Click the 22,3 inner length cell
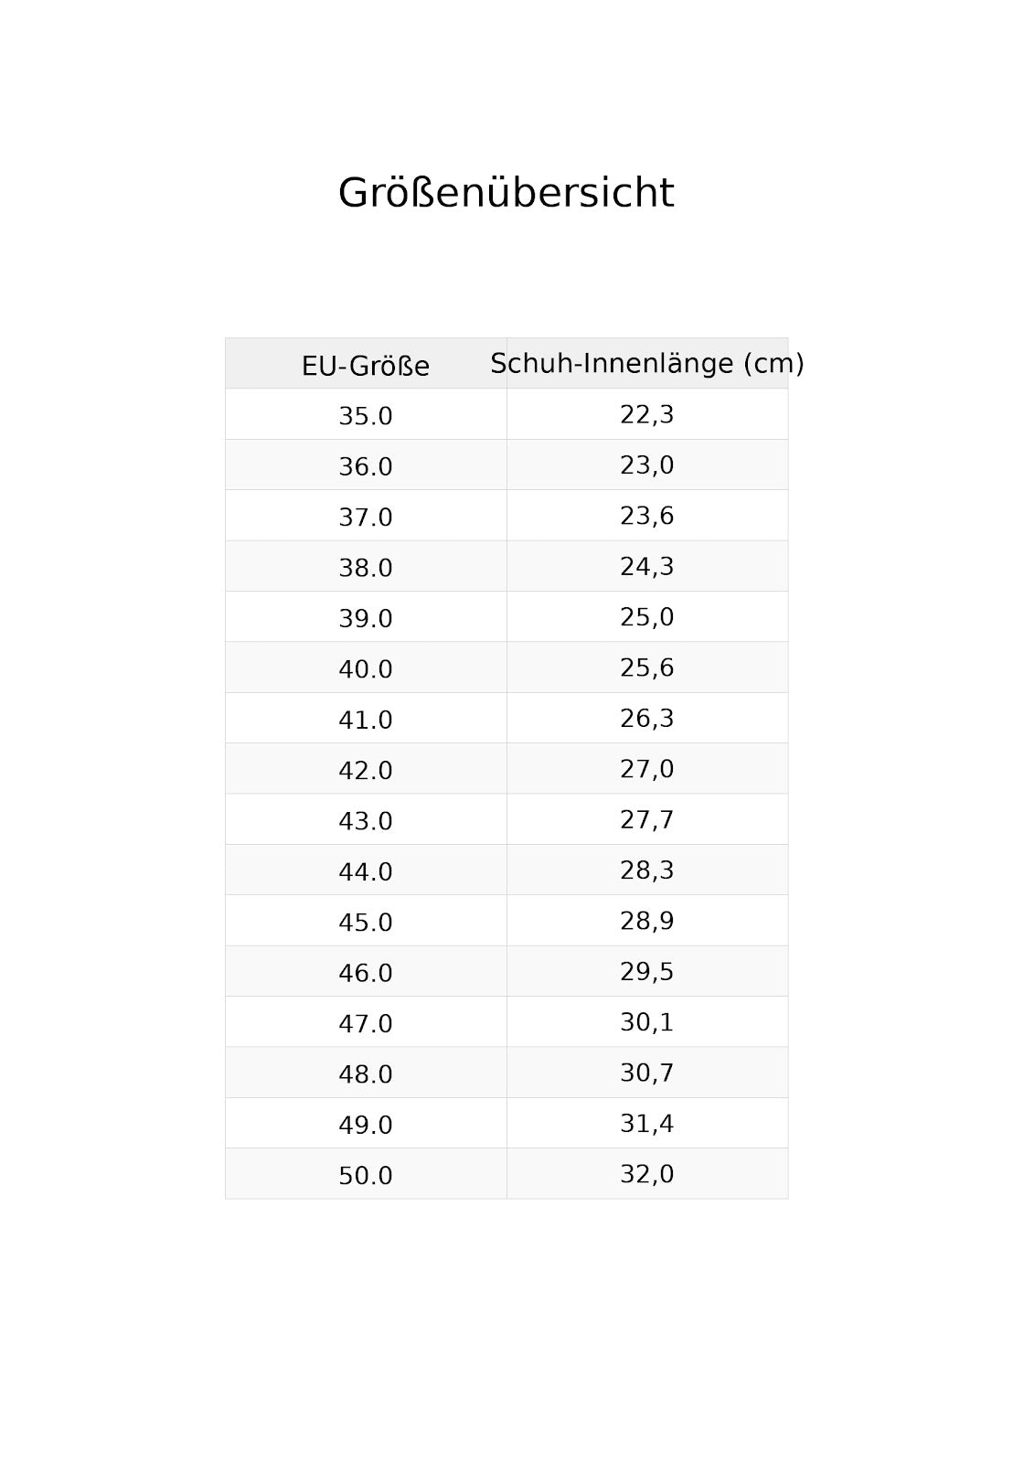 647,414
